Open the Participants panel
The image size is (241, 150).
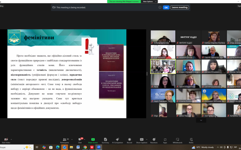(x=64, y=140)
